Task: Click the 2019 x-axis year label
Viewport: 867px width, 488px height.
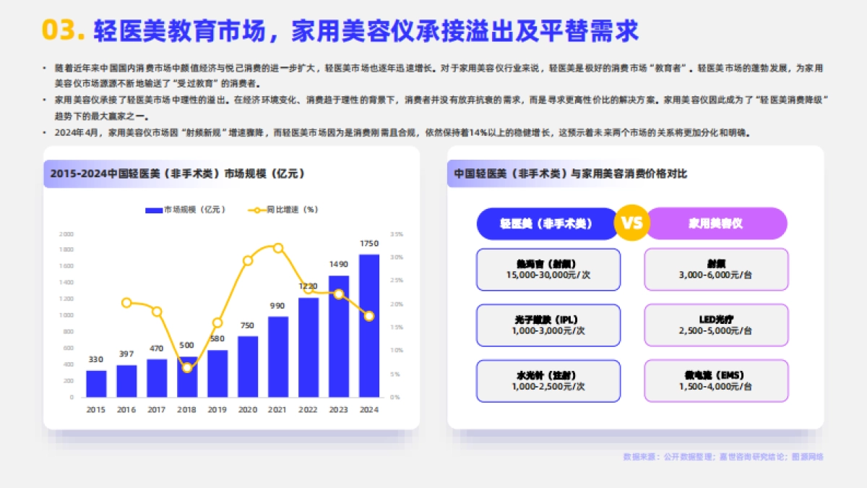Action: [217, 408]
